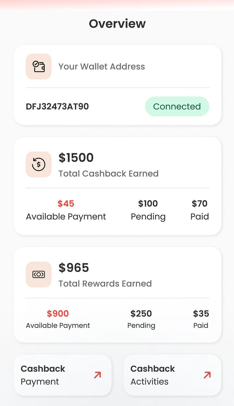Tap the $35 paid rewards amount

pos(201,314)
